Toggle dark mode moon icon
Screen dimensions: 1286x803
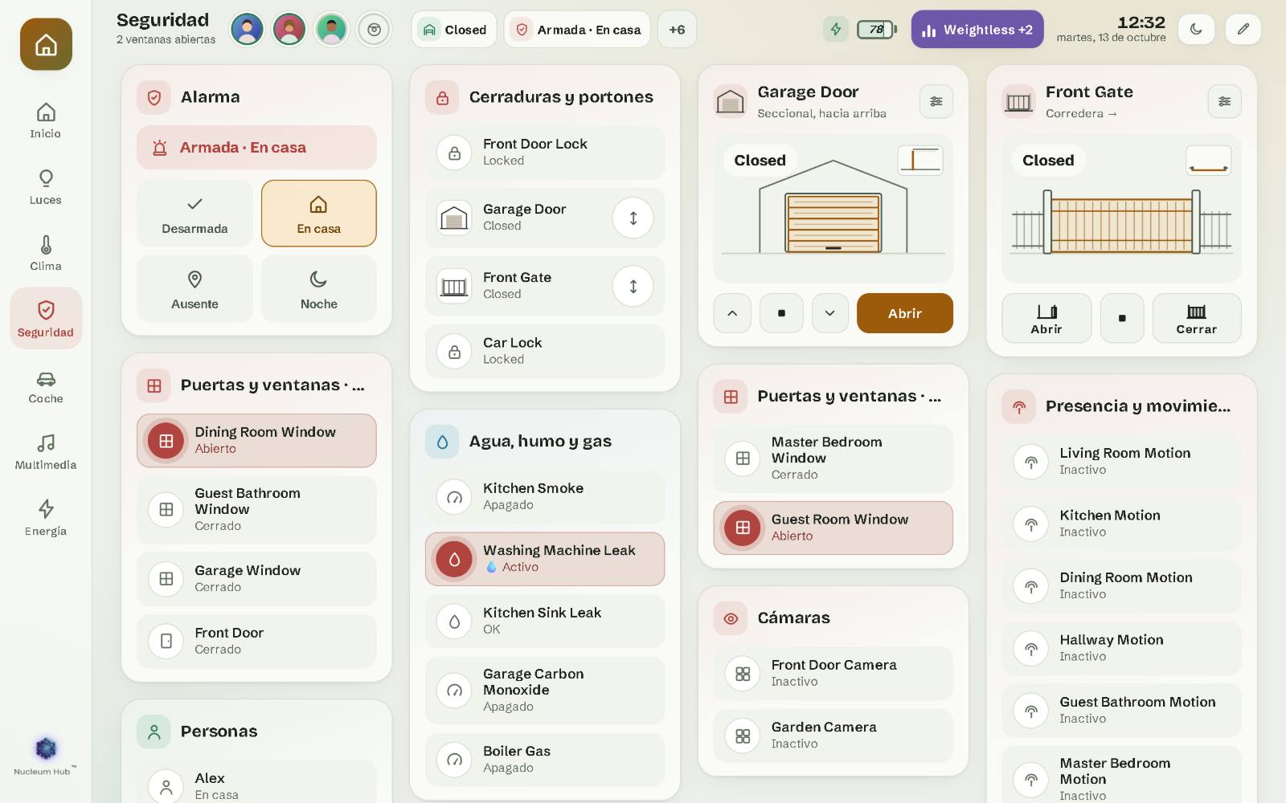tap(1196, 30)
